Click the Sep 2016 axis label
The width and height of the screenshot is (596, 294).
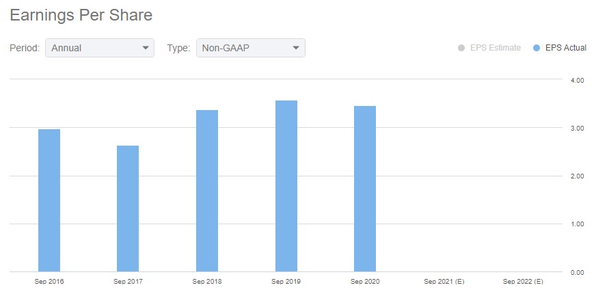point(49,282)
